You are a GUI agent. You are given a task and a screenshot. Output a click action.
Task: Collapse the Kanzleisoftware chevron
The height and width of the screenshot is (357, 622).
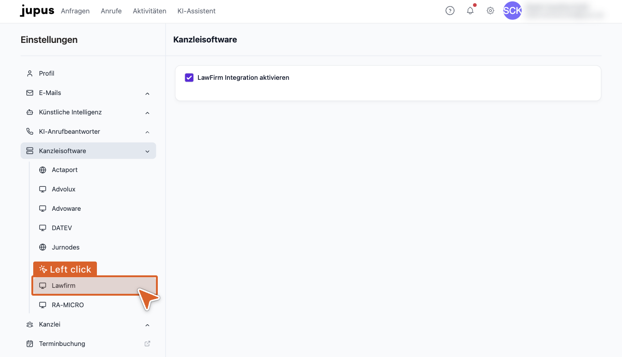148,151
